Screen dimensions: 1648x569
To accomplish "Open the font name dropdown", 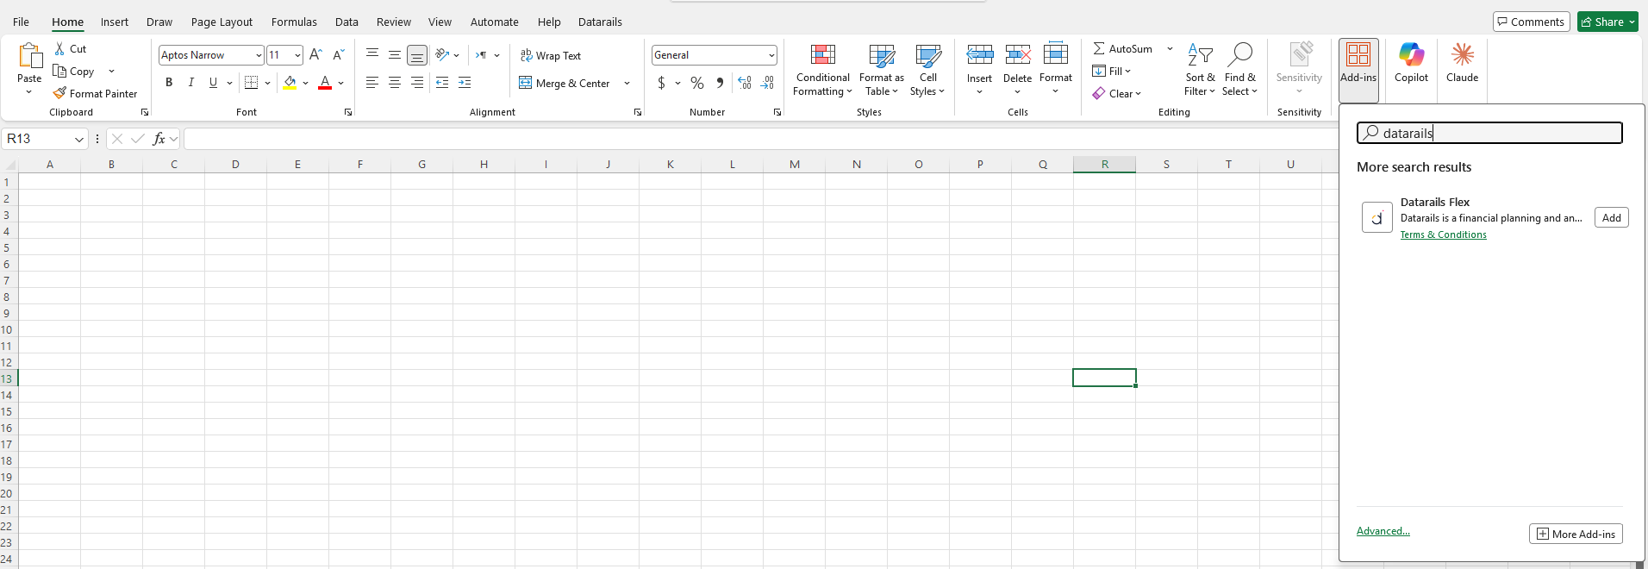I will 259,55.
